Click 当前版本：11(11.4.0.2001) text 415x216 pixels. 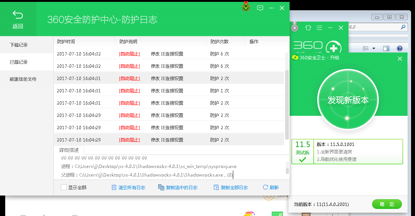321,204
